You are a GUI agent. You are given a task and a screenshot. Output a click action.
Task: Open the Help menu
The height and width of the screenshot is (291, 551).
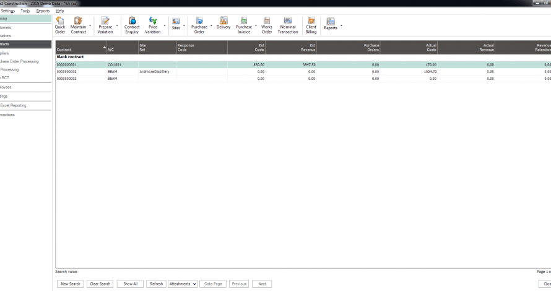coord(59,11)
